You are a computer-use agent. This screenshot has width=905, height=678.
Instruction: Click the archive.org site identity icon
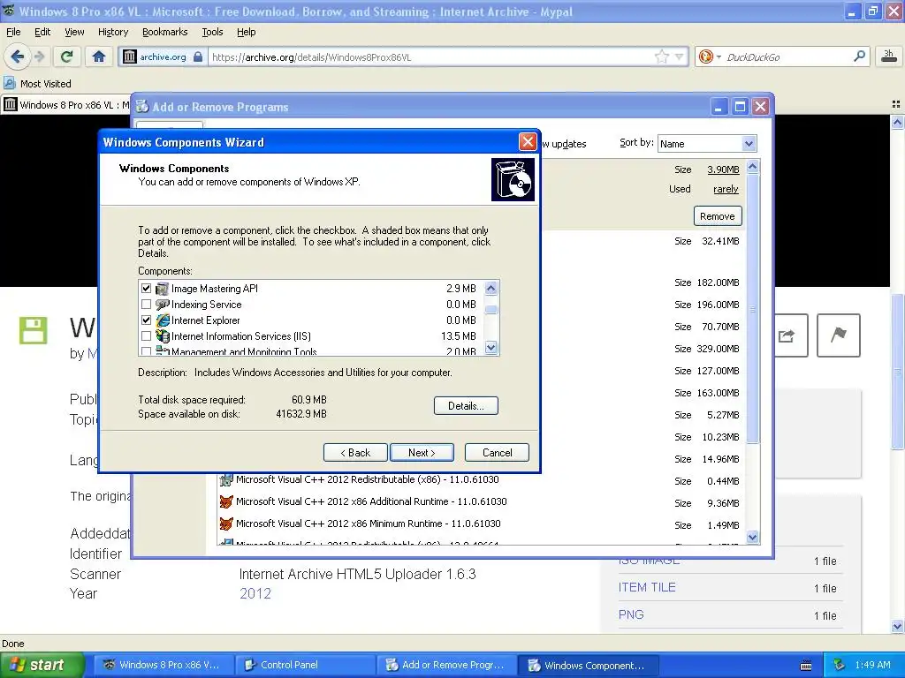click(130, 56)
